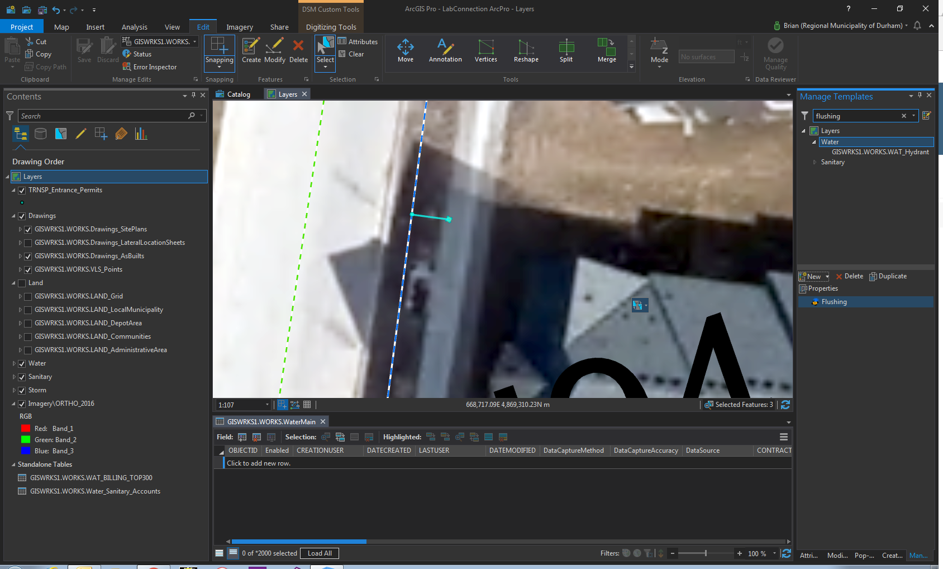
Task: Clear the flushing template search
Action: 904,116
